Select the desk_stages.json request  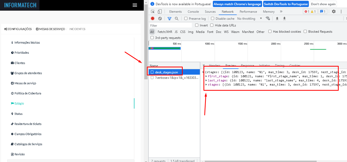tap(174, 72)
